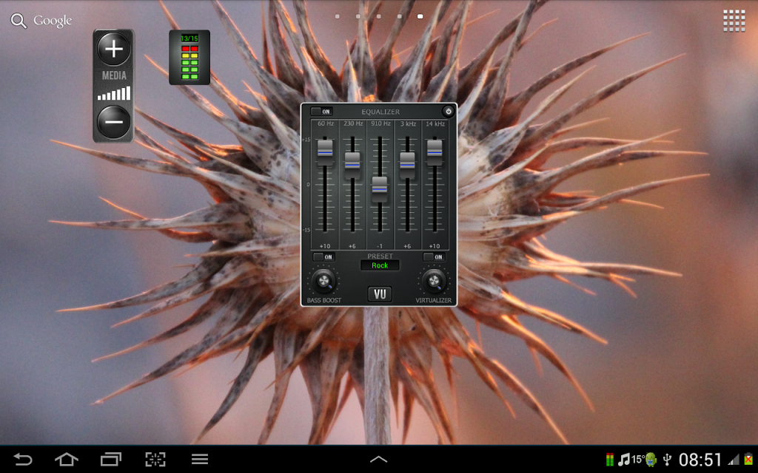Tap the 08:51 clock in status bar

(x=700, y=460)
